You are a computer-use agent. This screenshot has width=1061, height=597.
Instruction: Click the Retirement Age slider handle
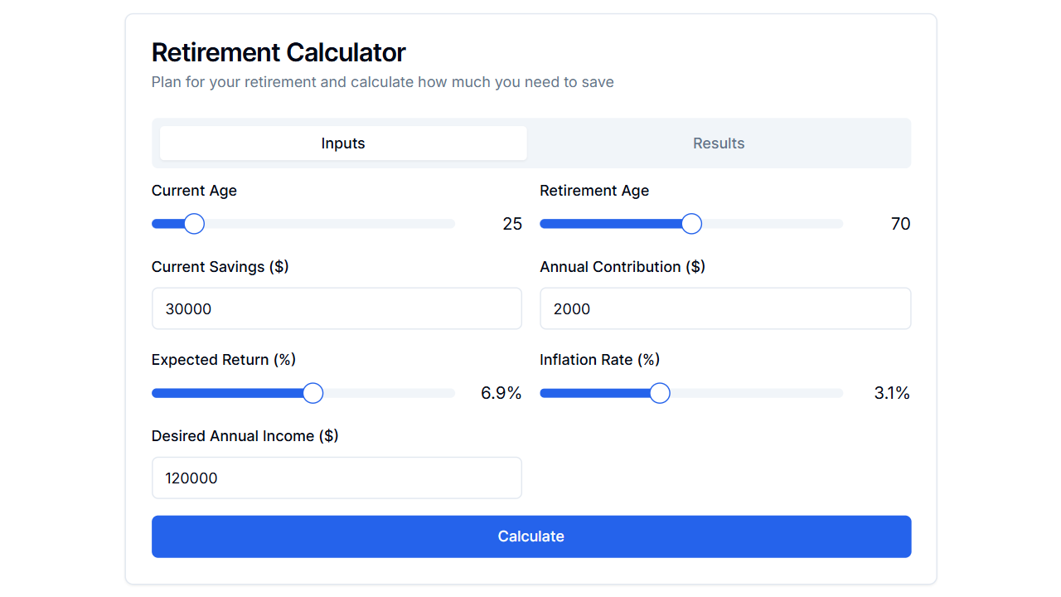[x=690, y=223]
